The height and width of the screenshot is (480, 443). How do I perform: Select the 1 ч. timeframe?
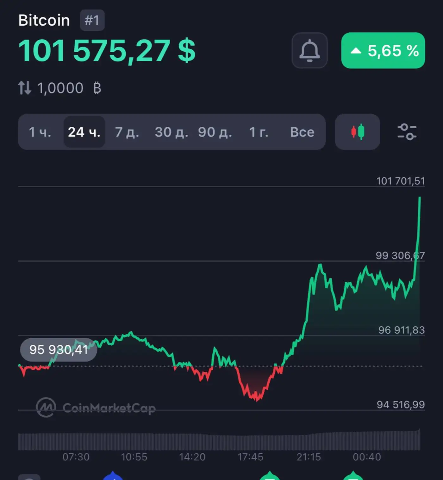tap(40, 132)
